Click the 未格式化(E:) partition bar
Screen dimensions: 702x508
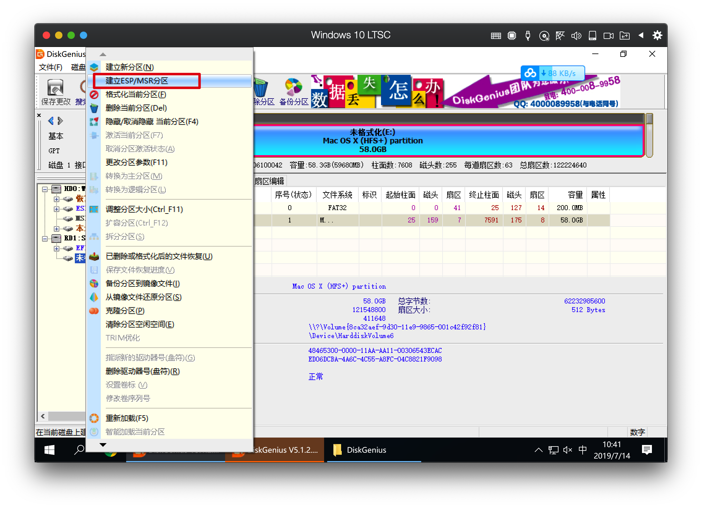pos(449,141)
